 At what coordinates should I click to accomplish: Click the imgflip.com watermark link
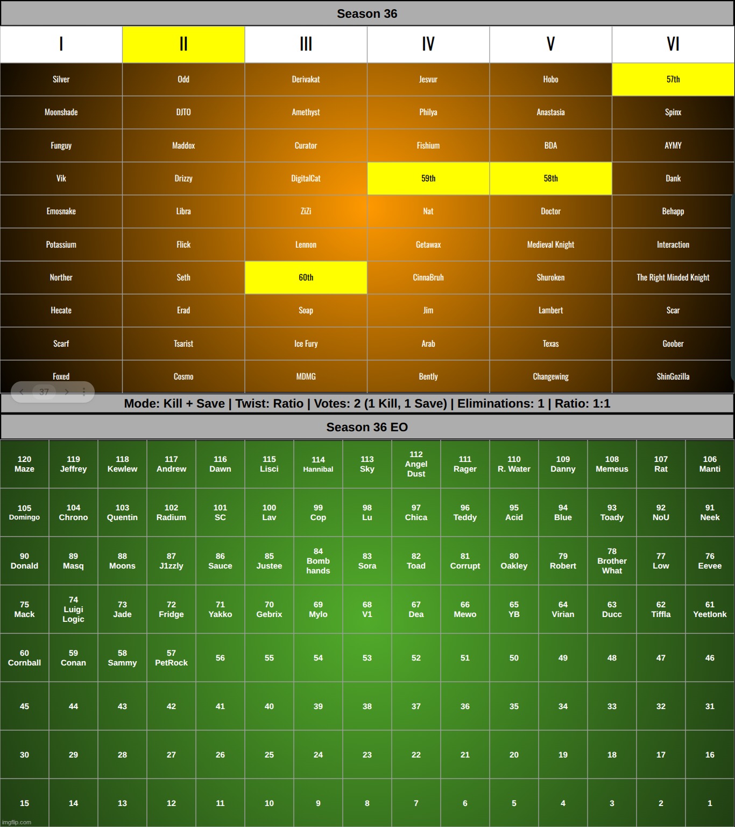pyautogui.click(x=17, y=822)
